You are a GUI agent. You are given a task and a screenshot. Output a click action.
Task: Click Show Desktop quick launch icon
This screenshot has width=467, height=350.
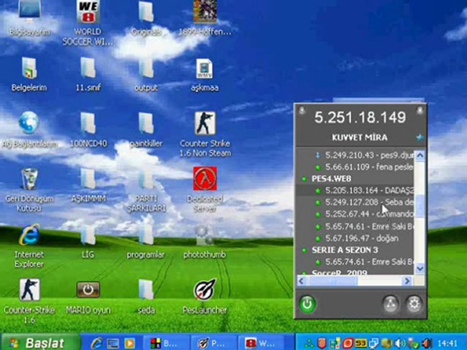click(x=113, y=344)
